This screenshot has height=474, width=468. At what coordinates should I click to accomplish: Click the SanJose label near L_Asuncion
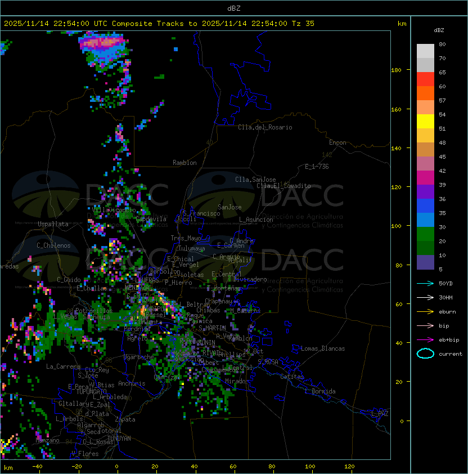click(x=229, y=207)
